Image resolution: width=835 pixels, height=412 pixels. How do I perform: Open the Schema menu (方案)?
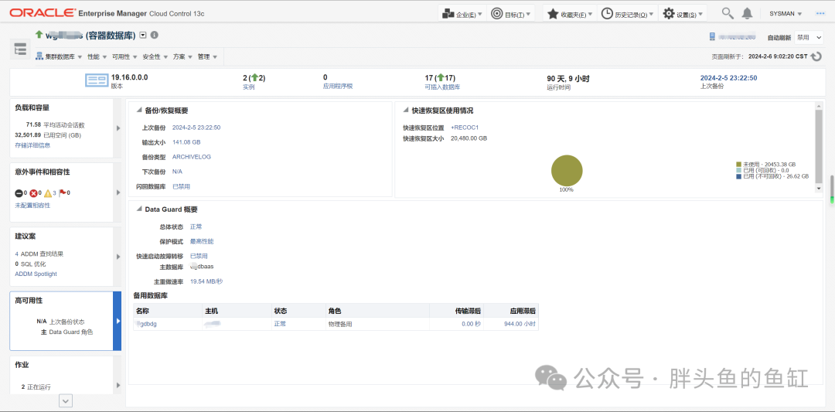182,56
